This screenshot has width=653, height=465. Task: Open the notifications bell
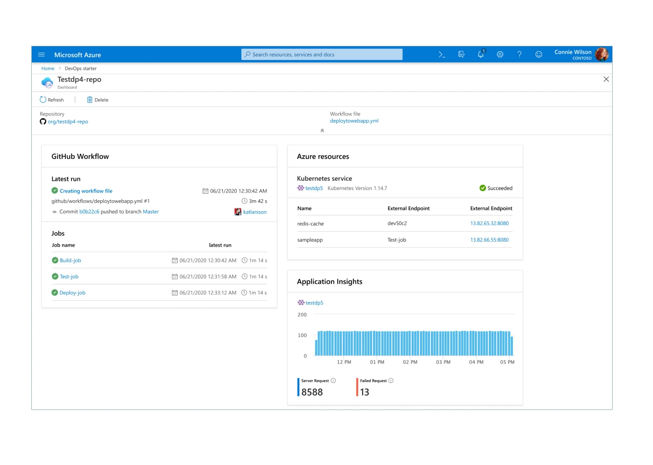[x=481, y=54]
